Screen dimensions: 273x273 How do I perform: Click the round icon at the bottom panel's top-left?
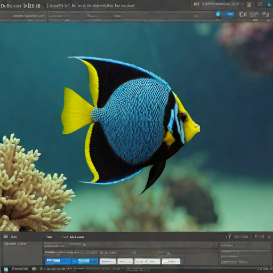click(x=5, y=236)
